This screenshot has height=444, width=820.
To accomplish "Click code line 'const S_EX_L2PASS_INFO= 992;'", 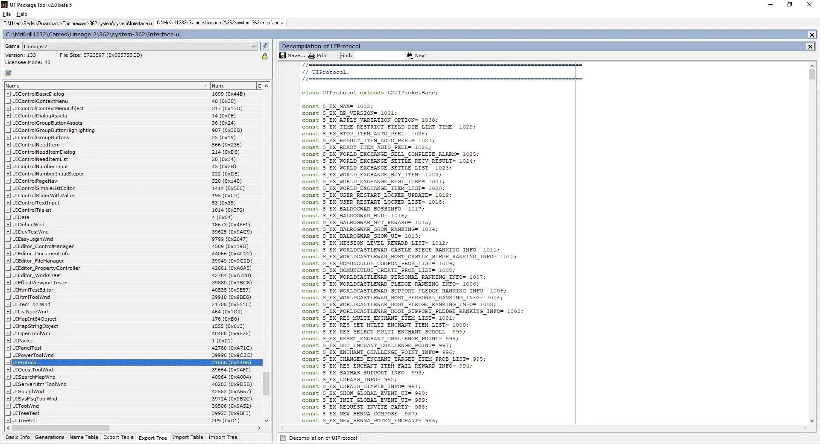I will pyautogui.click(x=349, y=380).
